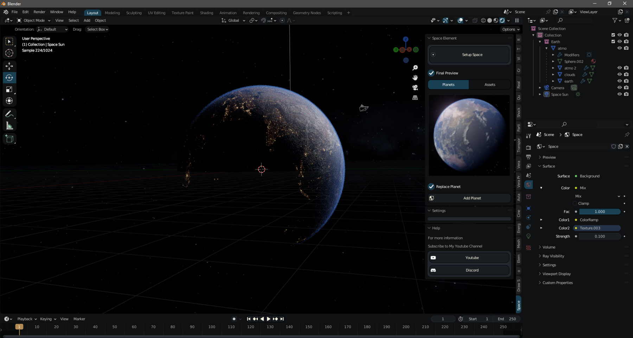Select the Move tool in the toolbar
This screenshot has width=633, height=338.
(9, 66)
